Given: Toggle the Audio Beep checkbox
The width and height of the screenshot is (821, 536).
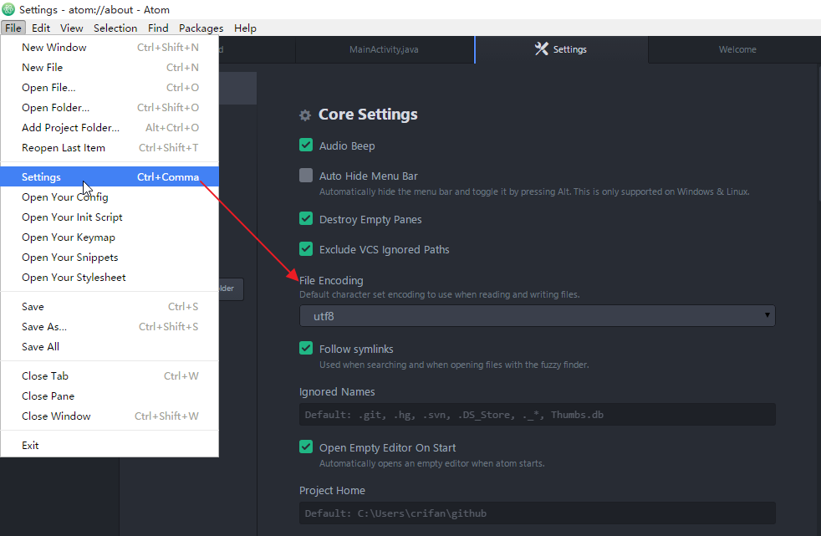Looking at the screenshot, I should point(306,145).
